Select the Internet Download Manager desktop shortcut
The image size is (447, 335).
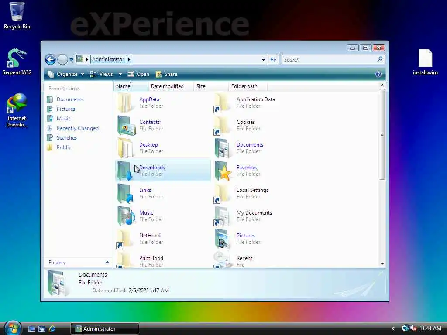pos(17,110)
